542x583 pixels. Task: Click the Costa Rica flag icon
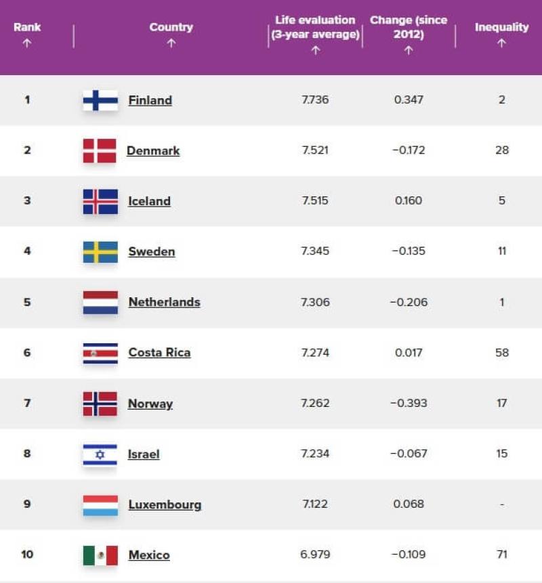(100, 352)
